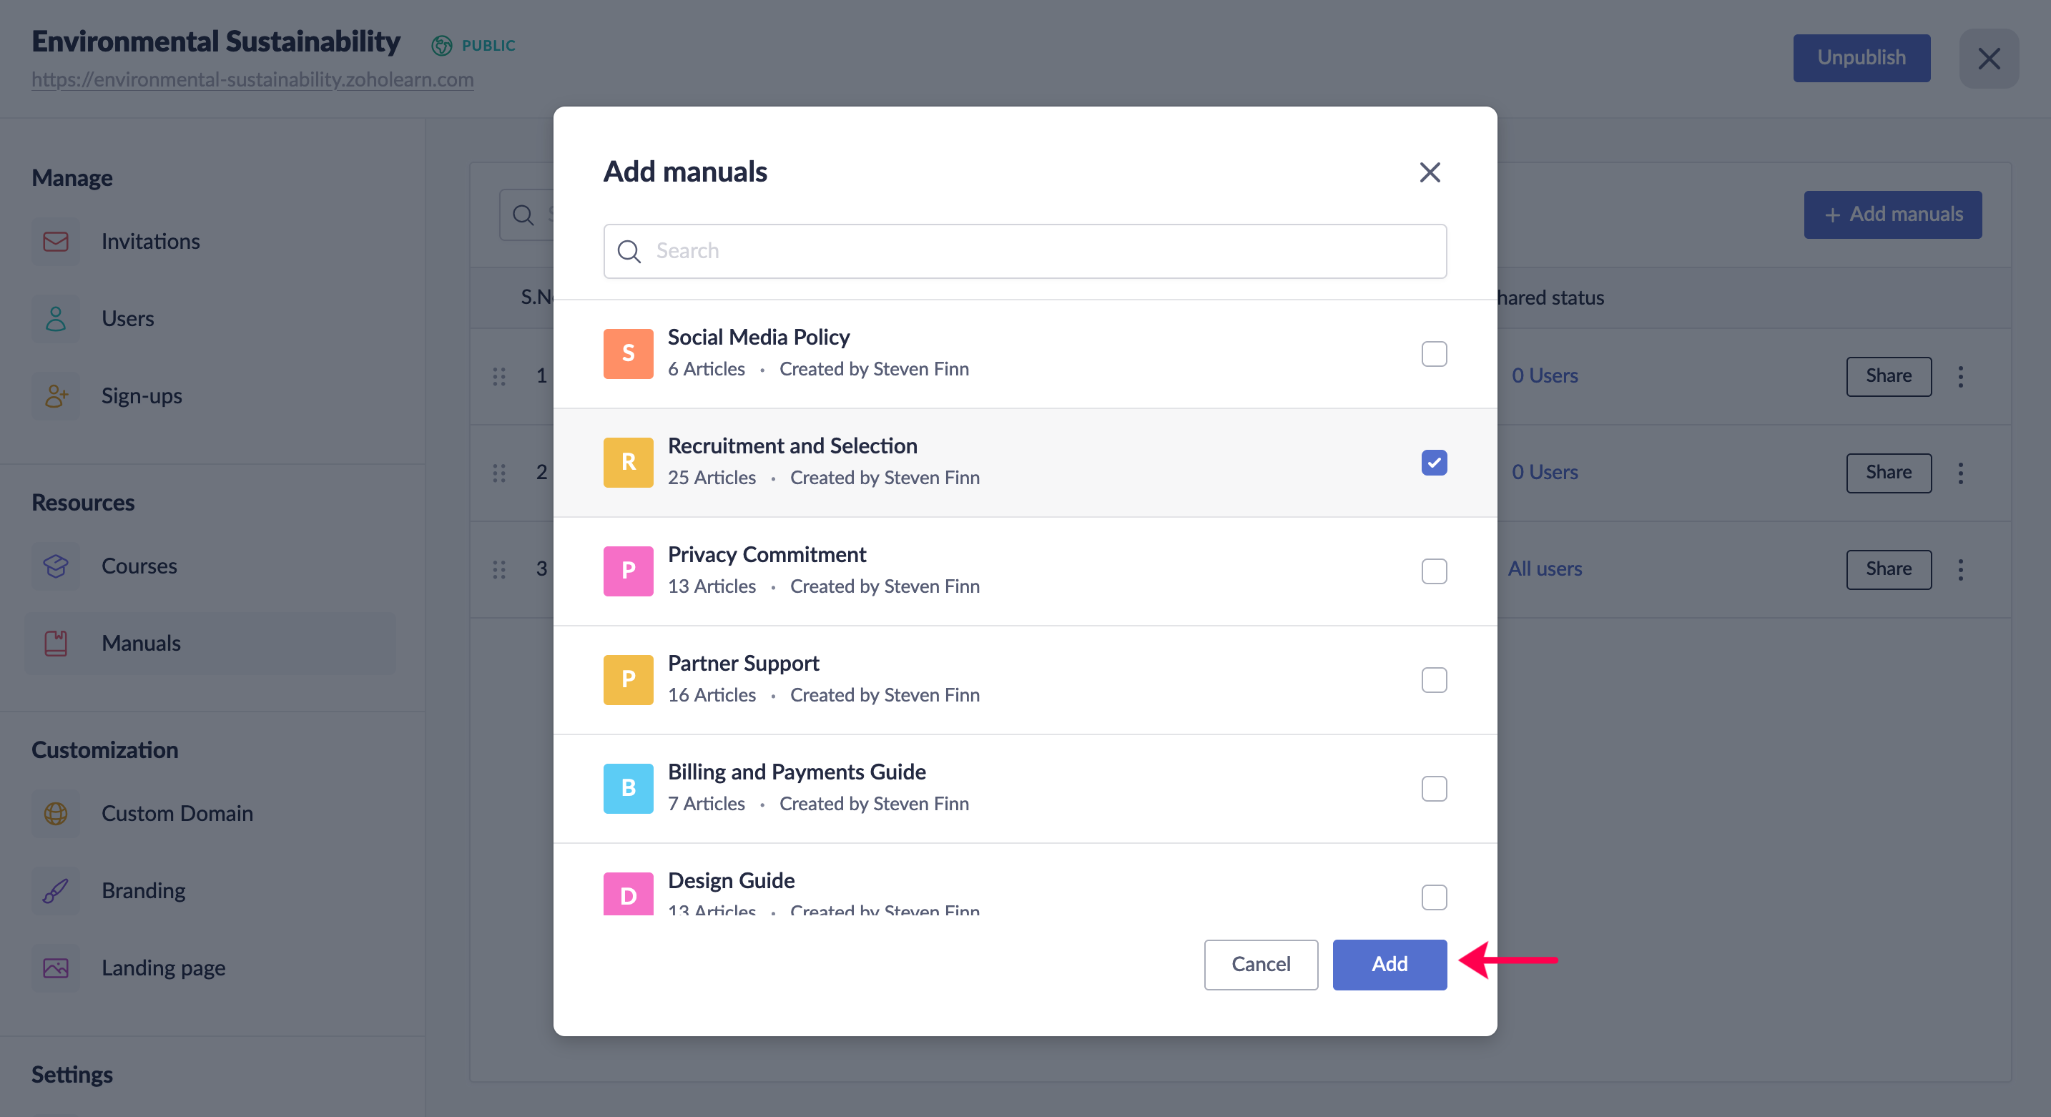Open the zoholearn.com portal link
Image resolution: width=2051 pixels, height=1117 pixels.
pyautogui.click(x=252, y=79)
